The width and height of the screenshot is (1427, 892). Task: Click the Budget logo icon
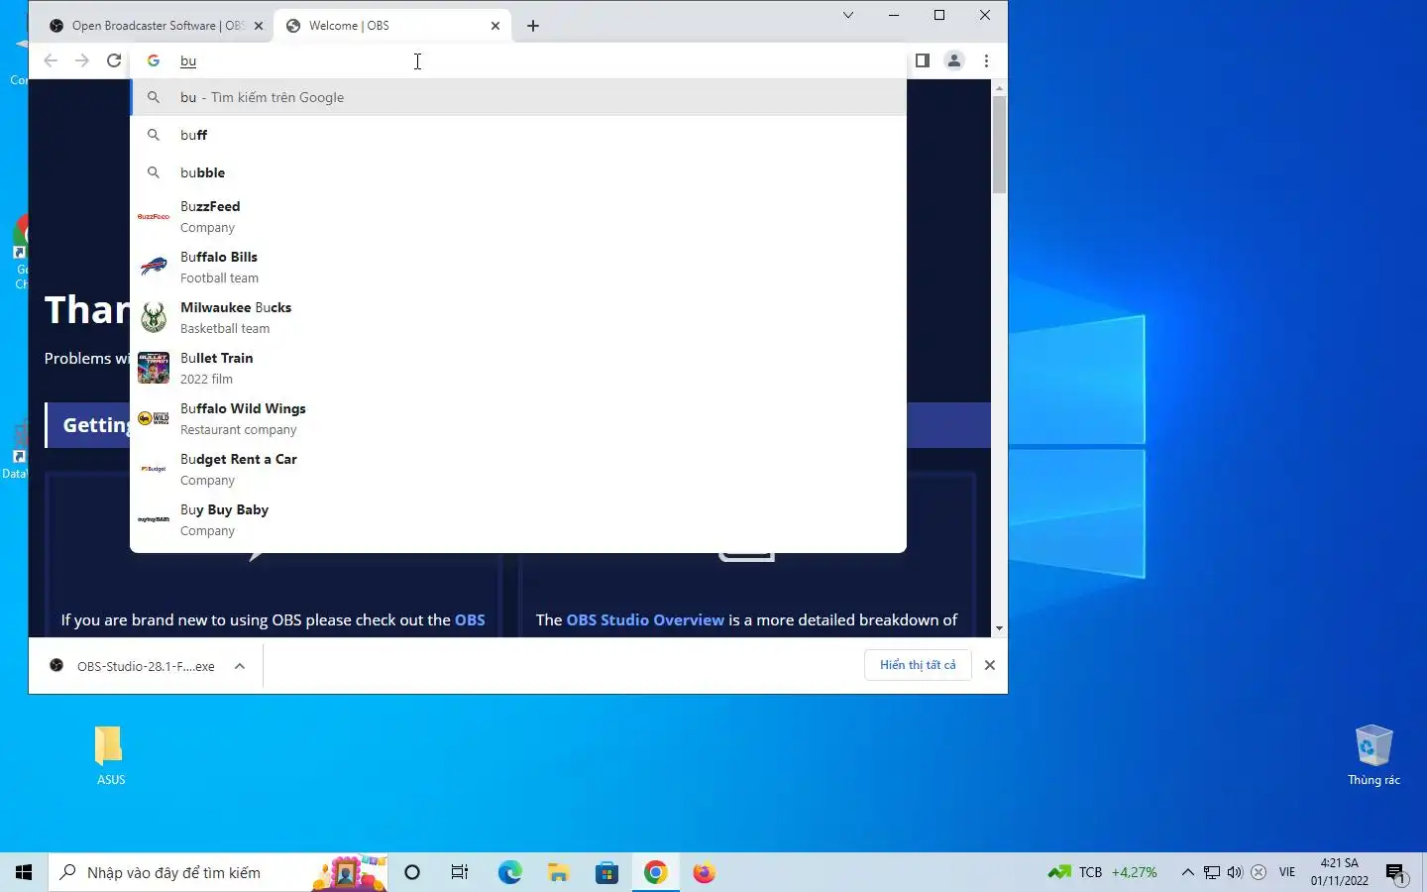point(154,469)
